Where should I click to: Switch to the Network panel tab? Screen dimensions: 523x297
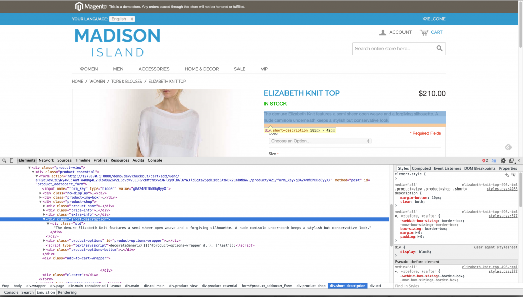point(46,160)
